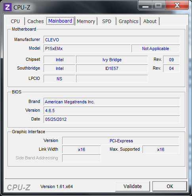Click the BIOS Version 4.6.5 field
The width and height of the screenshot is (192, 196).
[112, 111]
